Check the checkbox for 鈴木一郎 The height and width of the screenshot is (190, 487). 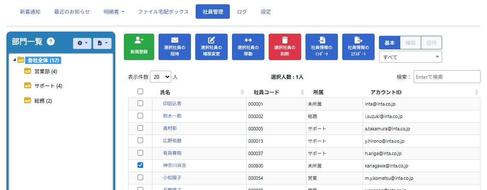[x=140, y=116]
